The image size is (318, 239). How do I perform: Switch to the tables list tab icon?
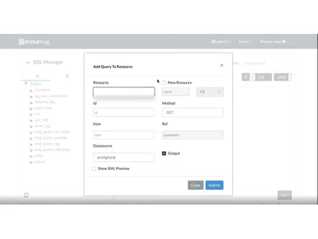coord(38,76)
